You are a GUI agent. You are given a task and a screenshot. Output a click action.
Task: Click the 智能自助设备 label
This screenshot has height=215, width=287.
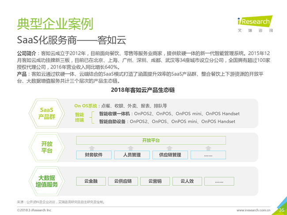pyautogui.click(x=113, y=121)
